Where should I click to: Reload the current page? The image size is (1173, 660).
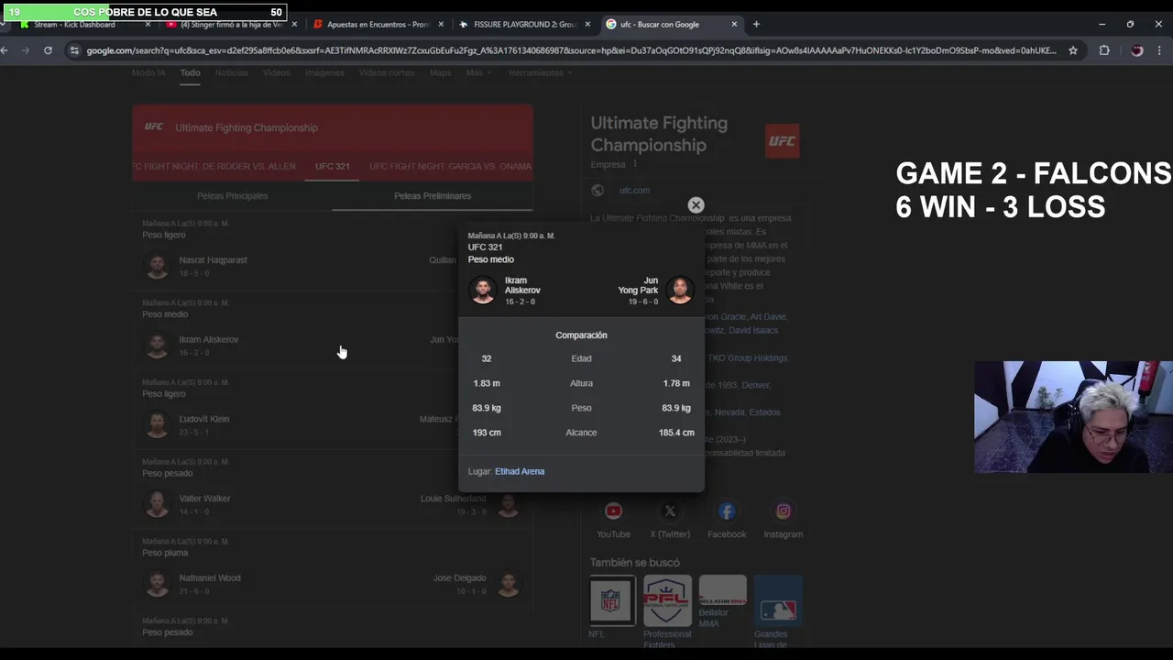[x=48, y=50]
